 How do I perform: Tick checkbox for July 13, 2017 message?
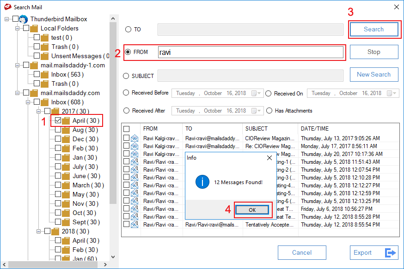coord(126,138)
